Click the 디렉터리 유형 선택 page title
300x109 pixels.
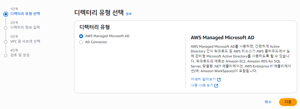coord(99,13)
